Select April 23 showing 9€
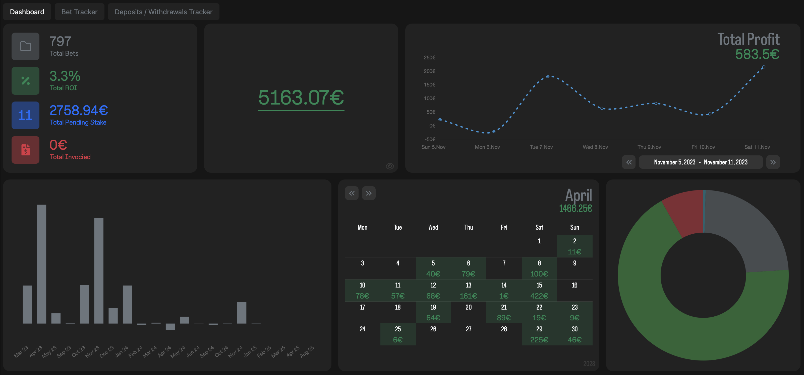 click(575, 312)
